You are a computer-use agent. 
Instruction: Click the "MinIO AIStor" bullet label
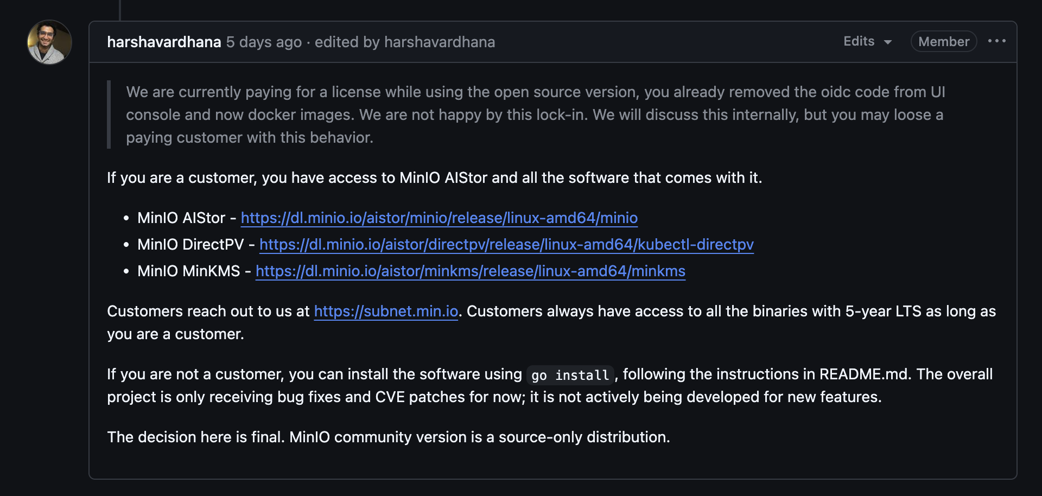point(181,218)
